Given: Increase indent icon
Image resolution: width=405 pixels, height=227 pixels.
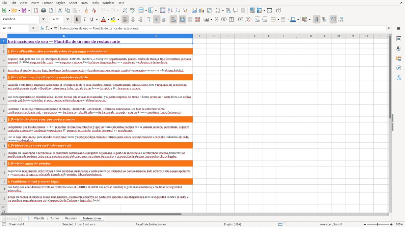Looking at the screenshot, I should pos(257,20).
